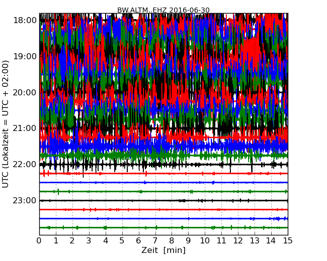Image resolution: width=327 pixels, height=261 pixels.
Task: Click the x-axis tick label 10
Action: 205,240
